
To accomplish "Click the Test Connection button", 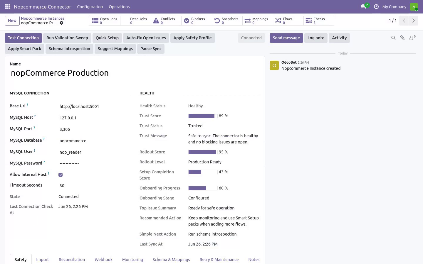I will pyautogui.click(x=23, y=38).
